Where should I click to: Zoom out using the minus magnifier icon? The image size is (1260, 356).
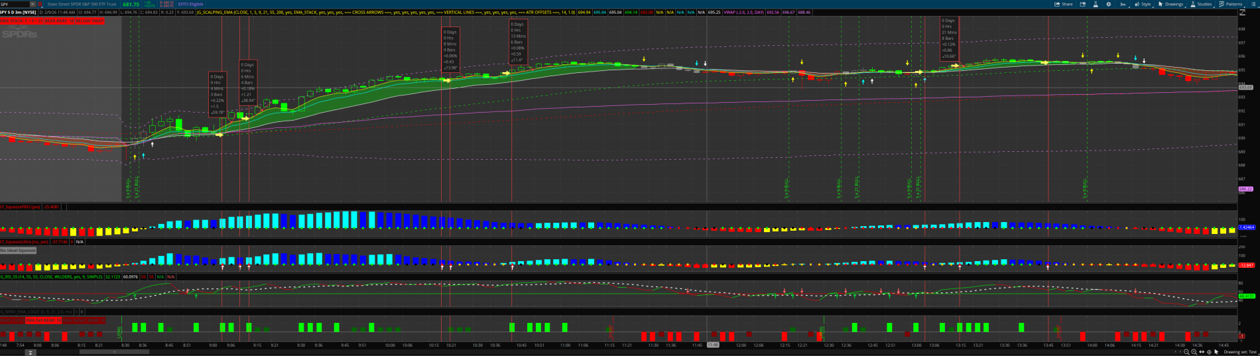[x=1186, y=352]
